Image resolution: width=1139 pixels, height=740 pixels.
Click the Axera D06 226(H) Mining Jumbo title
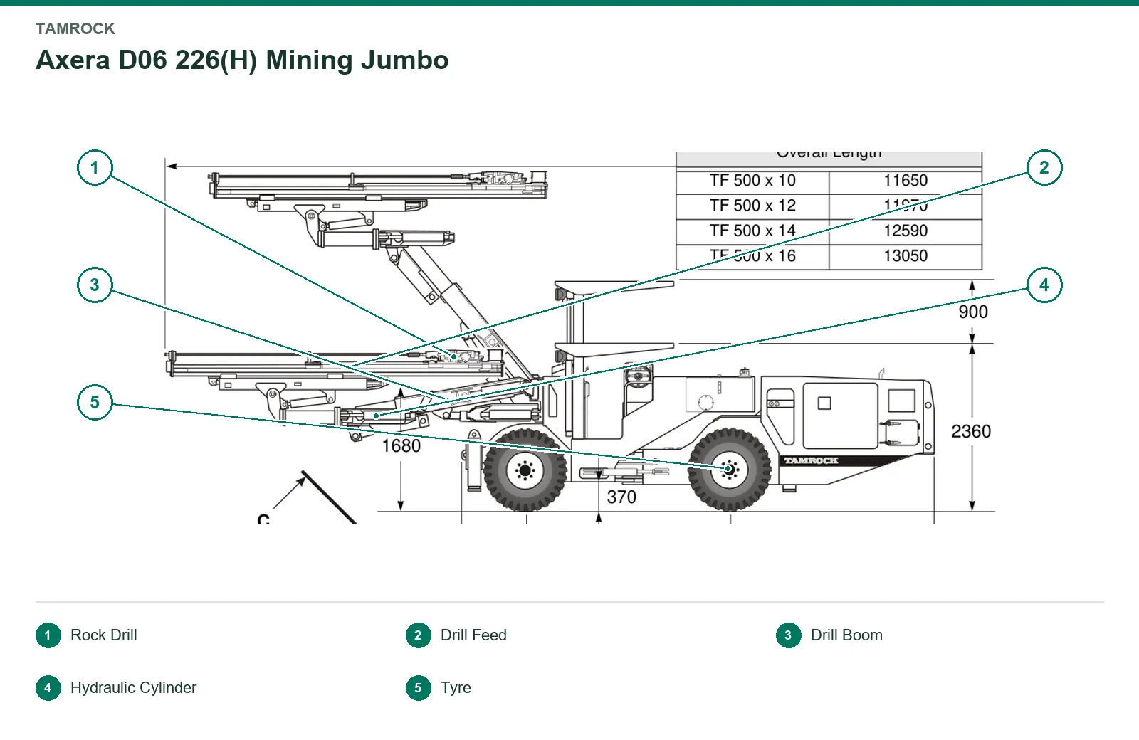point(242,60)
